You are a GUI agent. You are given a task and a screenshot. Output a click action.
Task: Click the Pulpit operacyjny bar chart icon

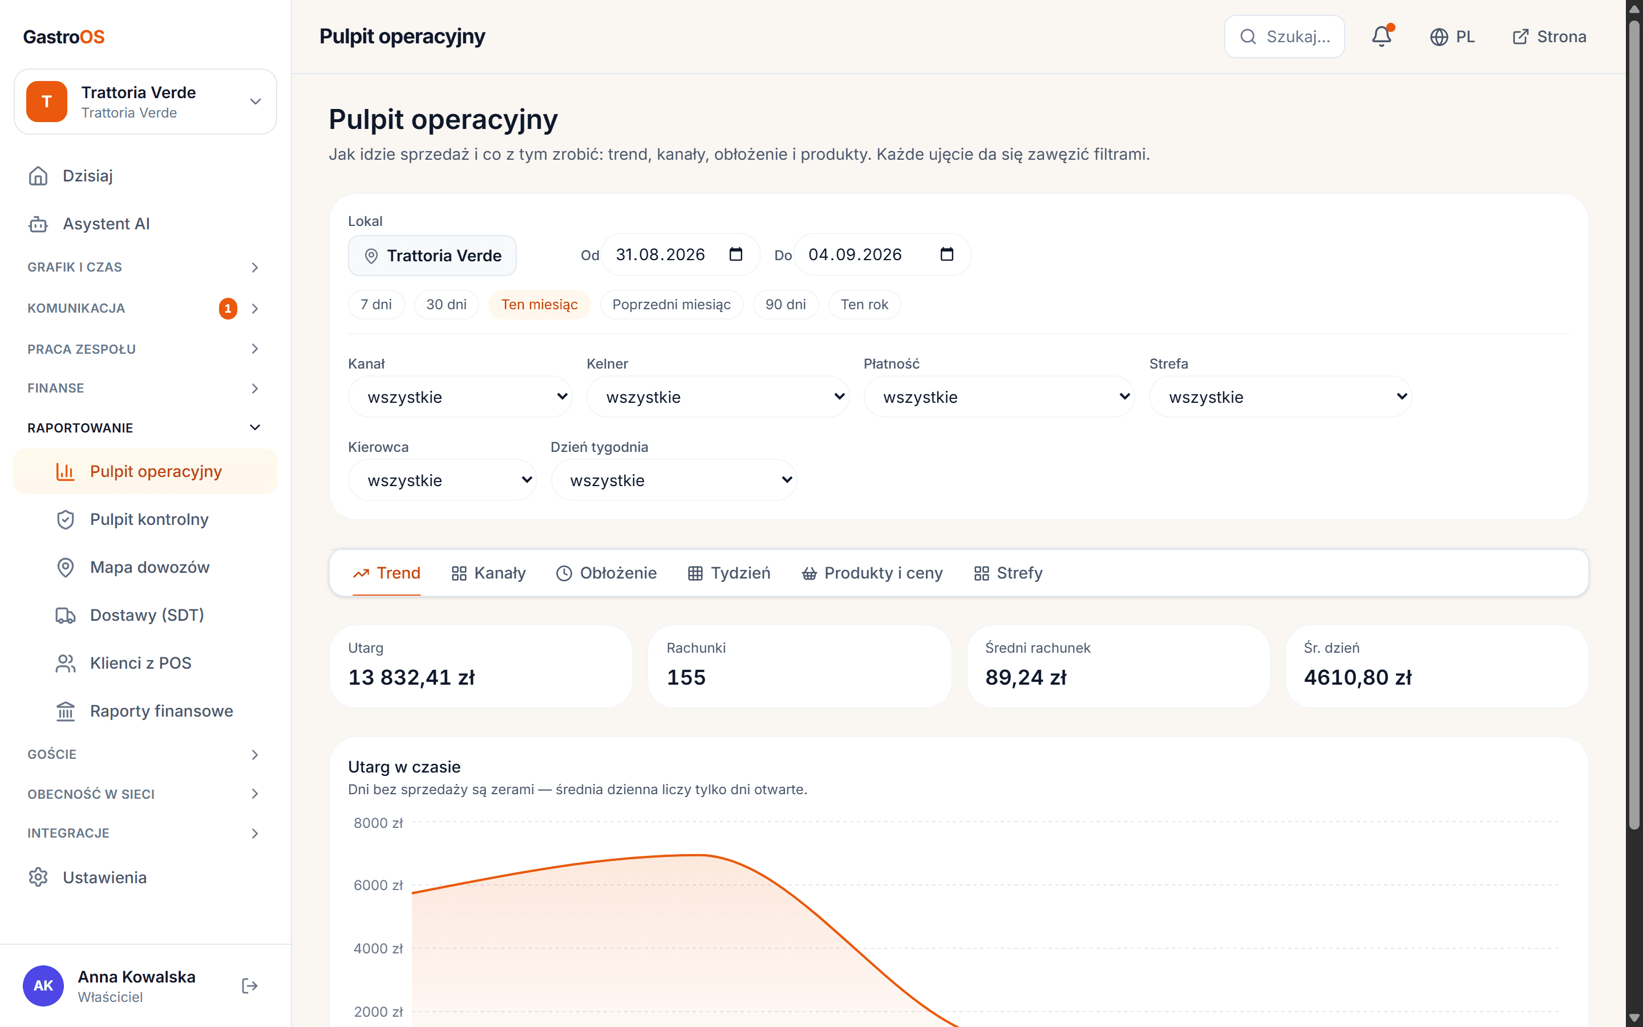65,471
